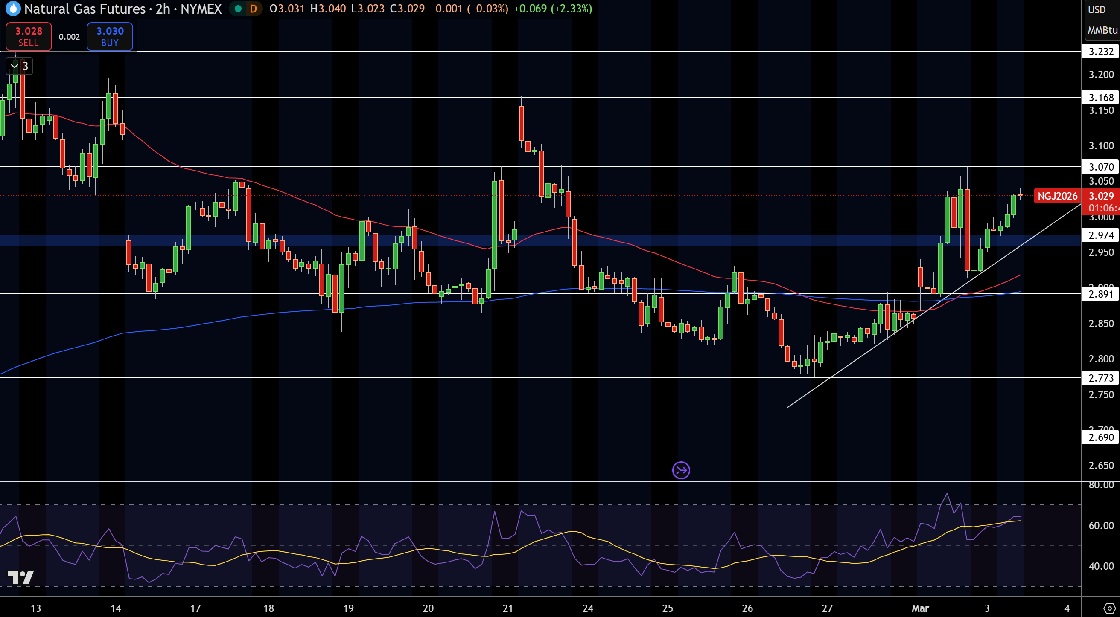Click the Natural Gas flame symbol icon
The image size is (1120, 617).
pyautogui.click(x=13, y=9)
